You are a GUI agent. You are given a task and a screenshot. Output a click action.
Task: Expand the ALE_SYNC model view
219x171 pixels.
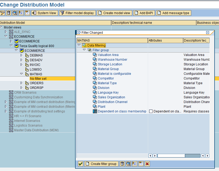click(6, 32)
